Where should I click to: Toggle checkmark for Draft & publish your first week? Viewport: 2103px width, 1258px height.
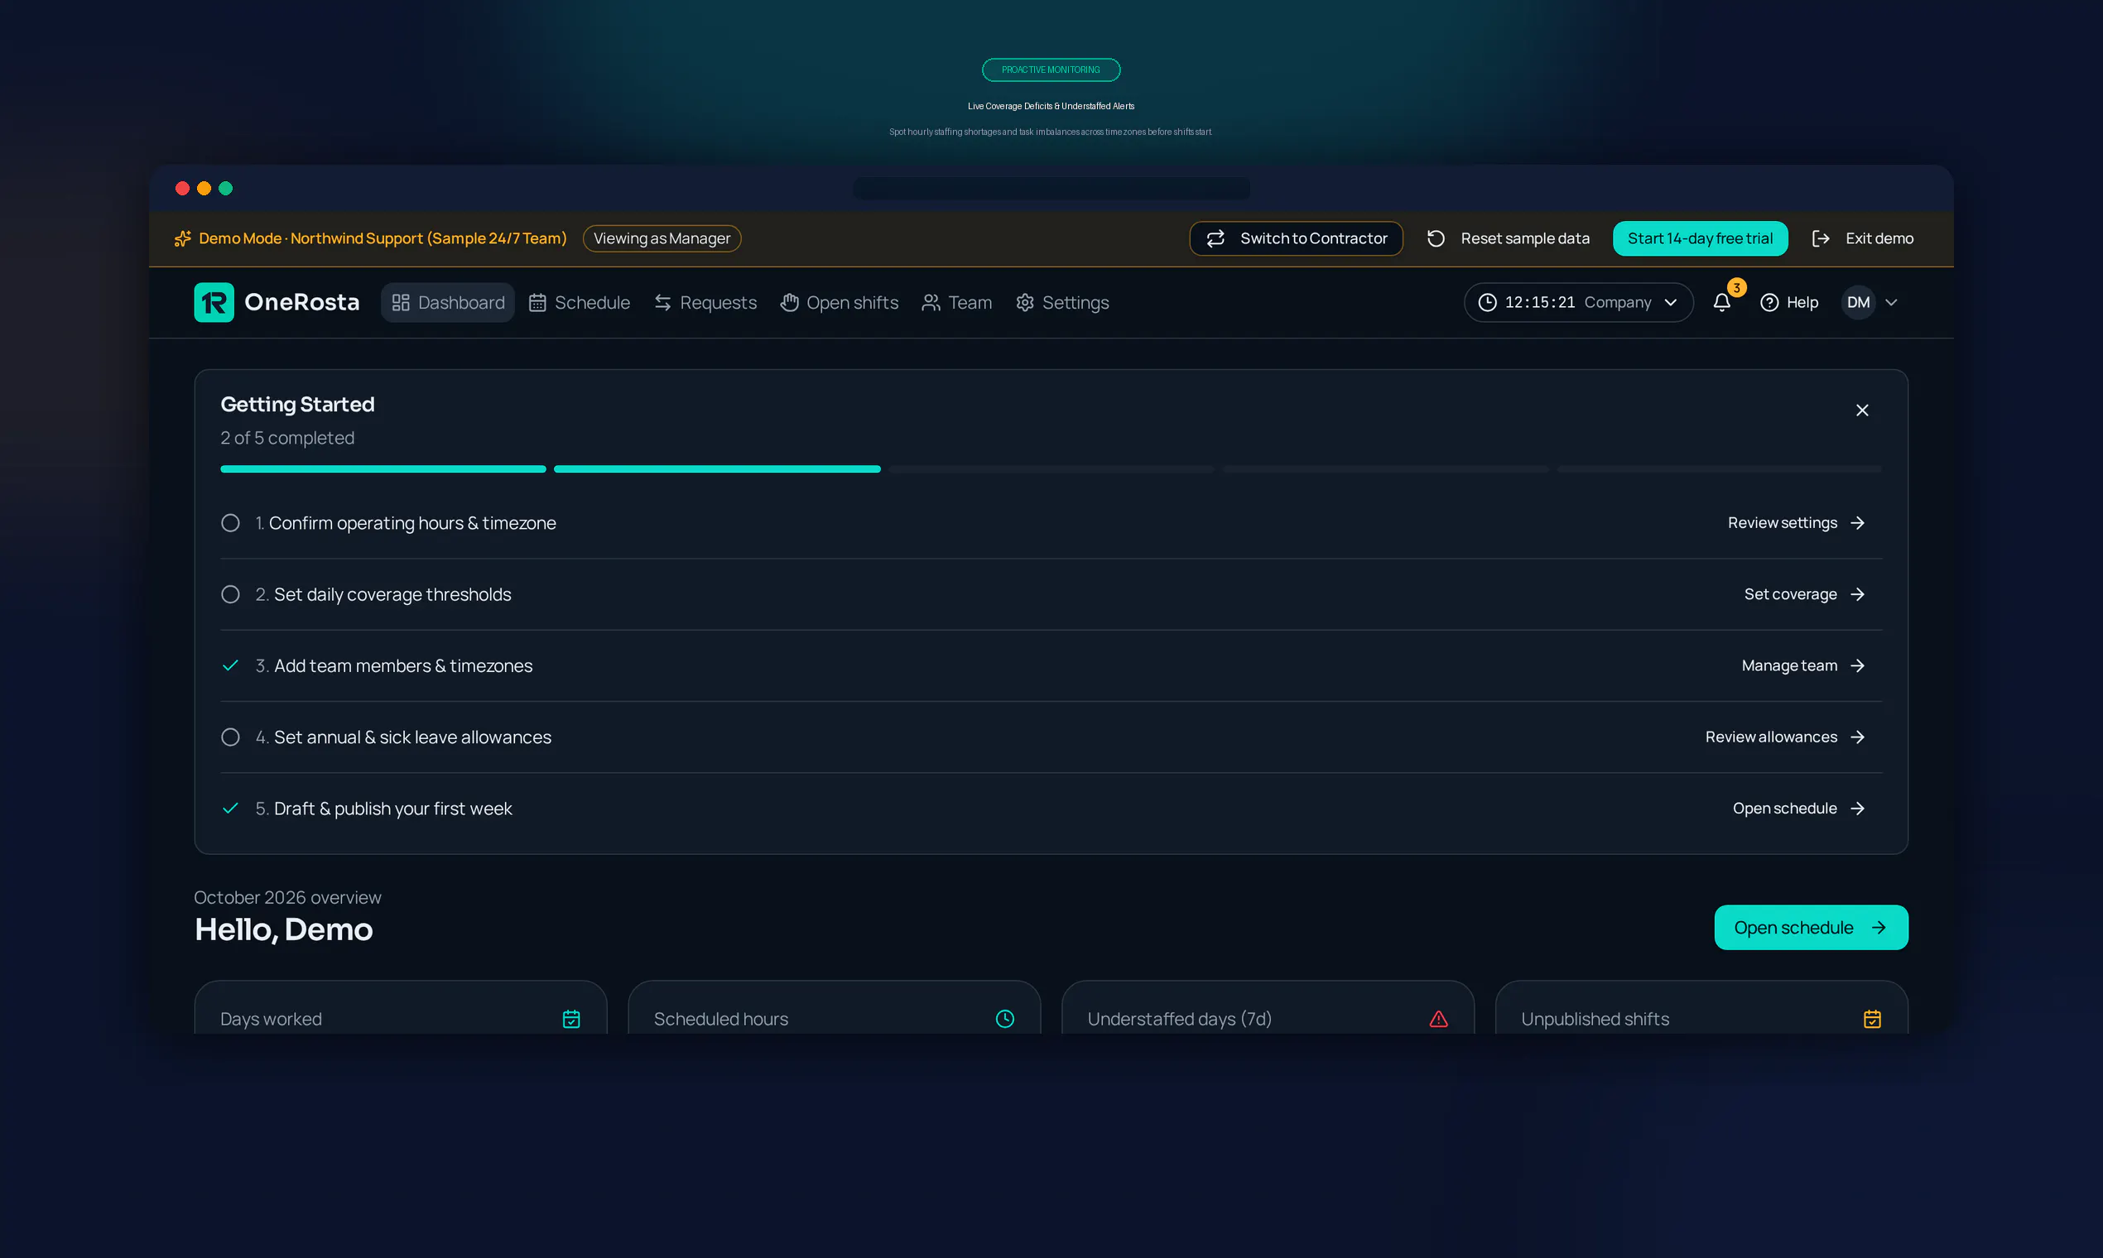point(231,809)
